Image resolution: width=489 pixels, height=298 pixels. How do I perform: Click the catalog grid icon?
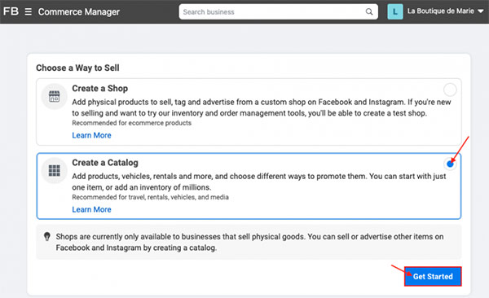point(55,170)
